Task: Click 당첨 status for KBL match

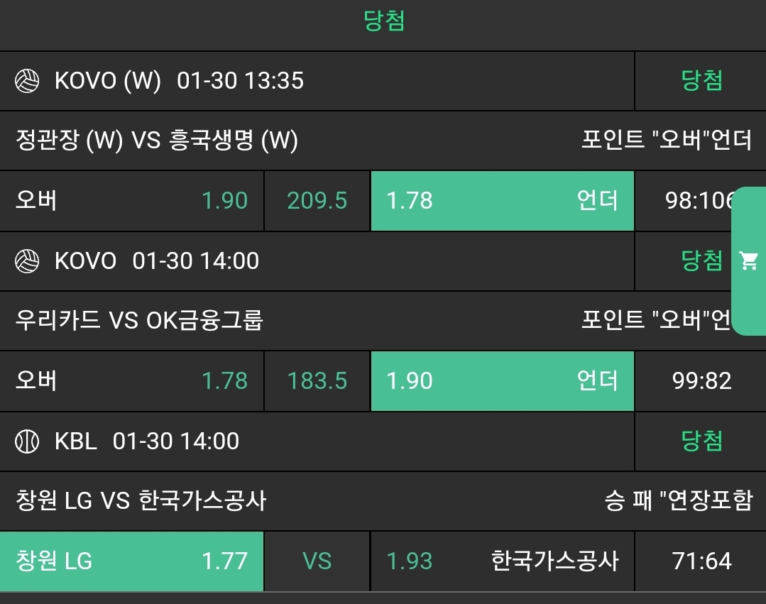Action: pyautogui.click(x=701, y=441)
